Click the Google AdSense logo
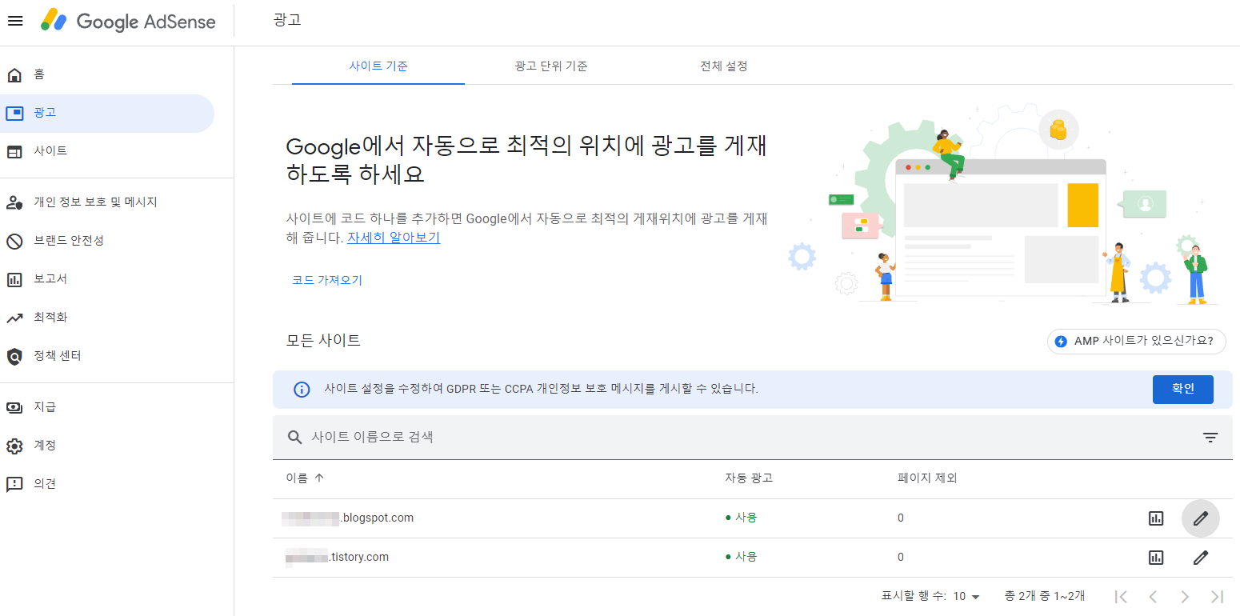Screen dimensions: 1240x616 pyautogui.click(x=129, y=21)
